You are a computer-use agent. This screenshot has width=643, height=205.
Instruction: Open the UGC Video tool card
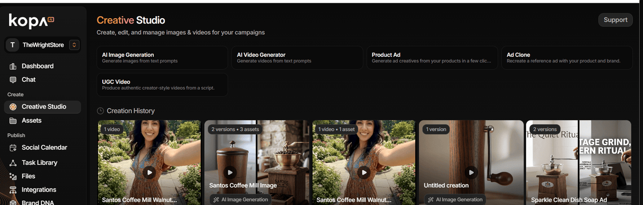(162, 85)
